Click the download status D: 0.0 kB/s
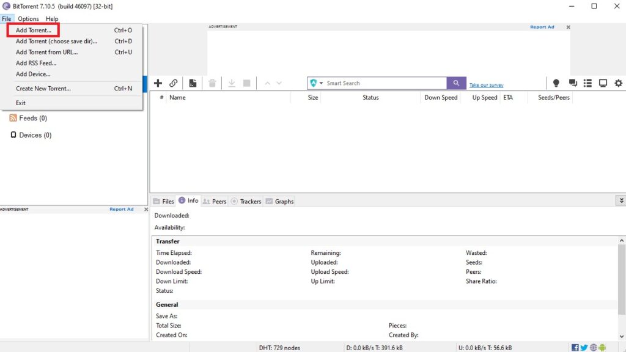 (375, 348)
